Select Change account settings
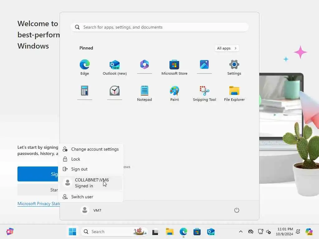 tap(91, 149)
